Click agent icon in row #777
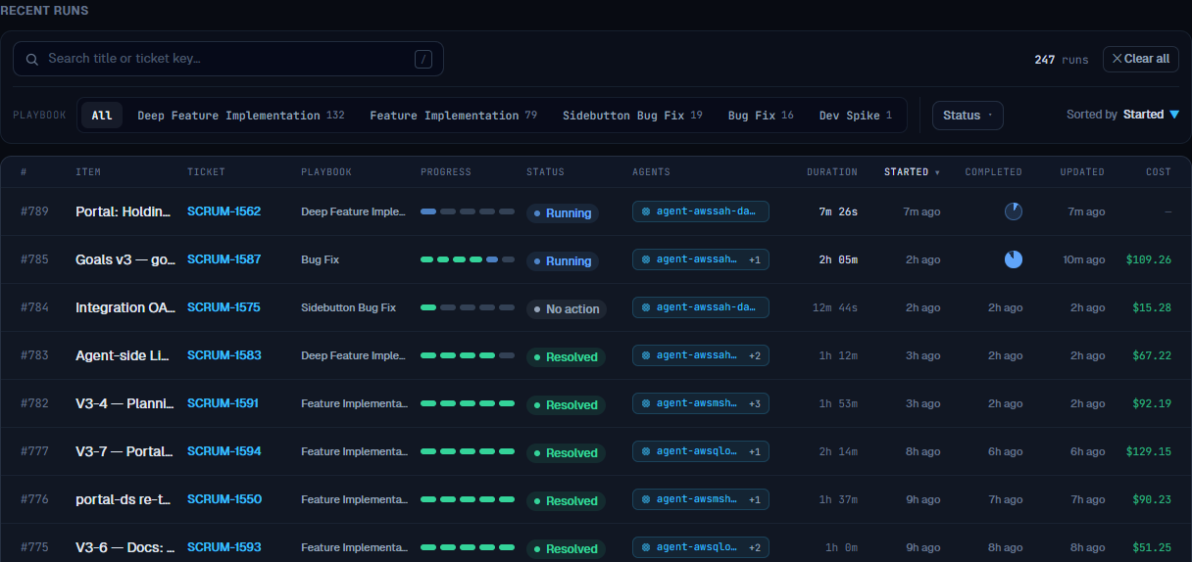This screenshot has width=1192, height=562. pos(646,450)
